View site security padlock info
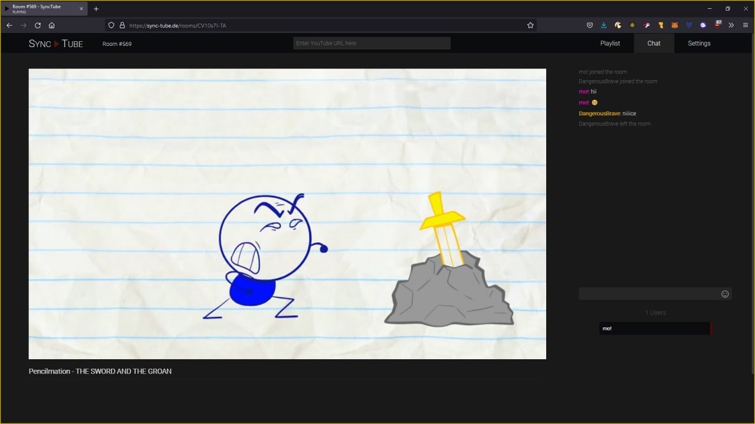The width and height of the screenshot is (755, 424). [x=122, y=25]
